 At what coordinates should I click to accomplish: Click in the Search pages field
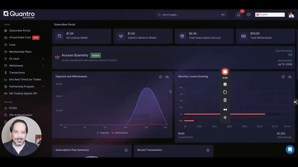[x=191, y=14]
